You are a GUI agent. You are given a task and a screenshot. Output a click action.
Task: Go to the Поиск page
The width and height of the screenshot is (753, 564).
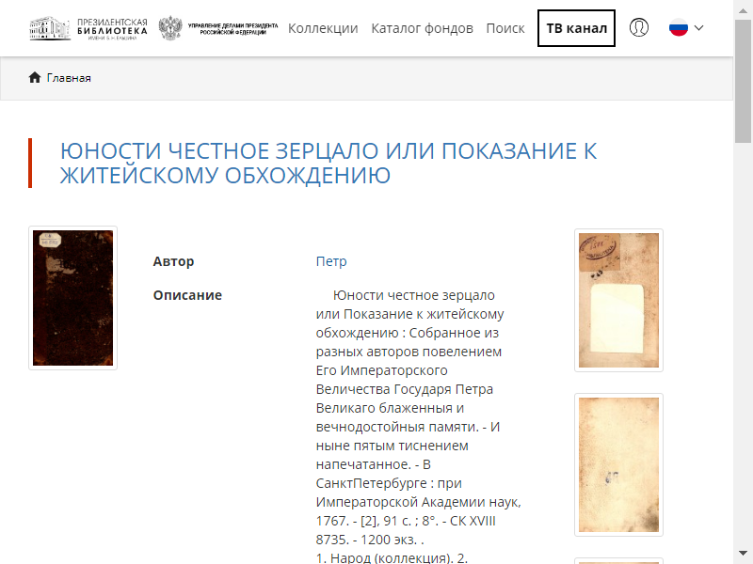click(505, 28)
